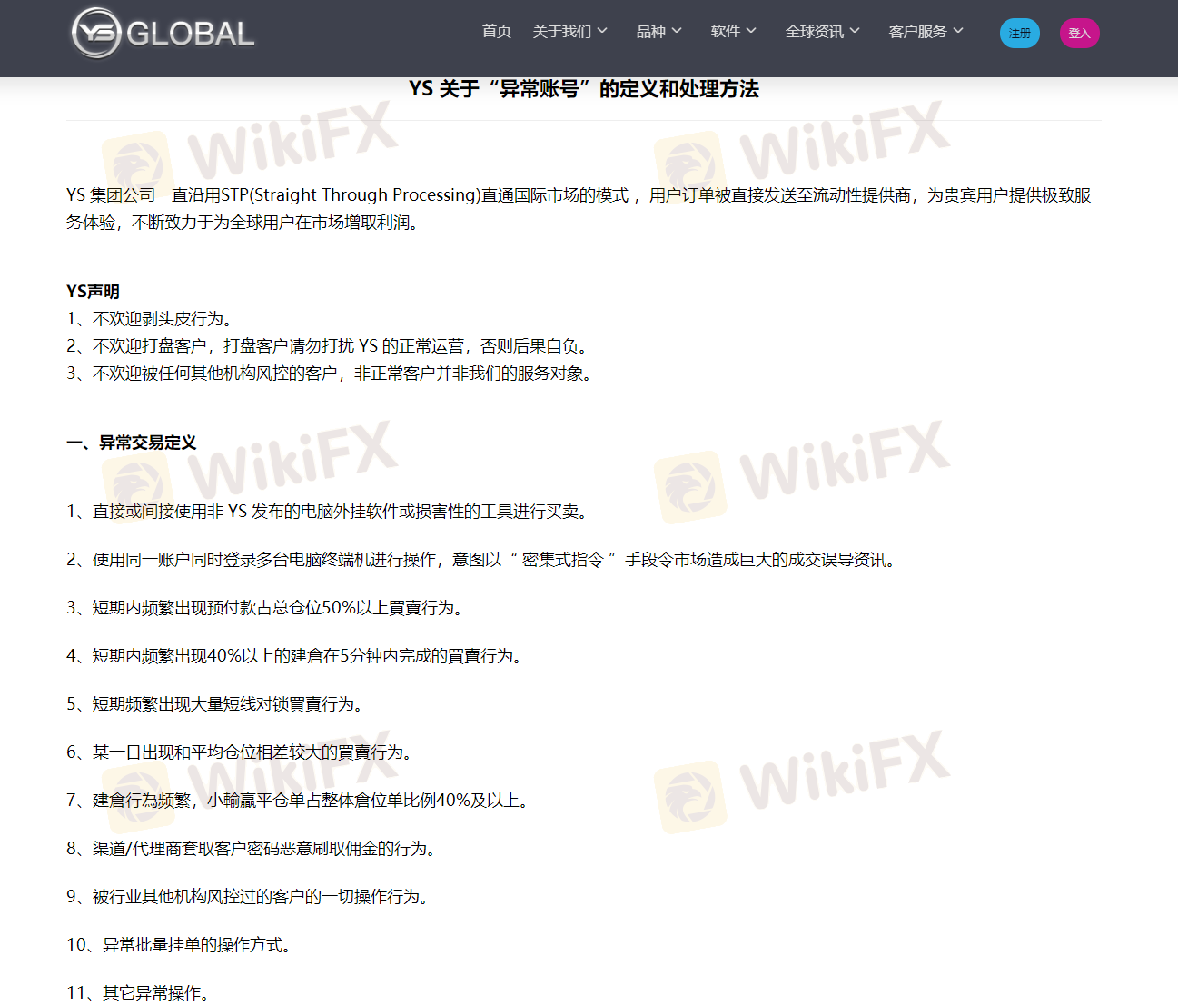Click the 一、异常交易定义 section heading
The height and width of the screenshot is (1006, 1178).
pos(132,443)
